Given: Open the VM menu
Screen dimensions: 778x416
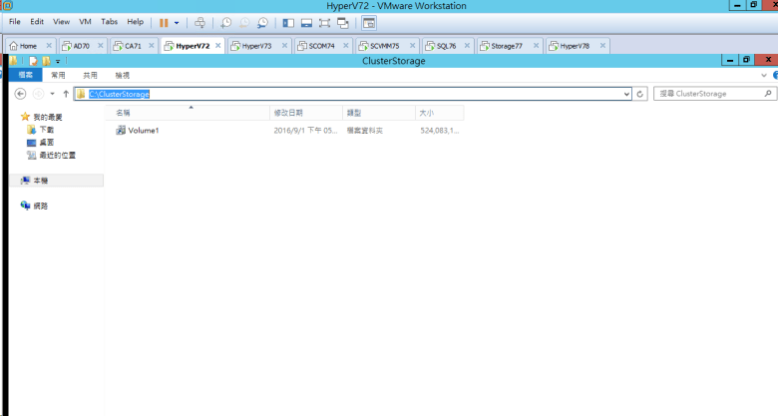Looking at the screenshot, I should (84, 21).
